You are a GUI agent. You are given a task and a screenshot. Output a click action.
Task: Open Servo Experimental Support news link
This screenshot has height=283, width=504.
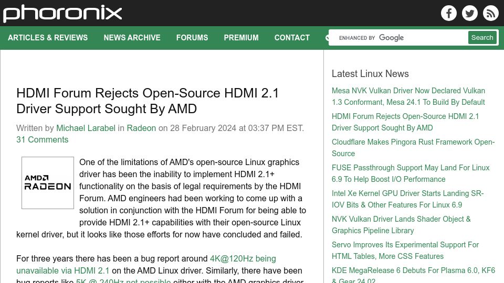(x=405, y=251)
